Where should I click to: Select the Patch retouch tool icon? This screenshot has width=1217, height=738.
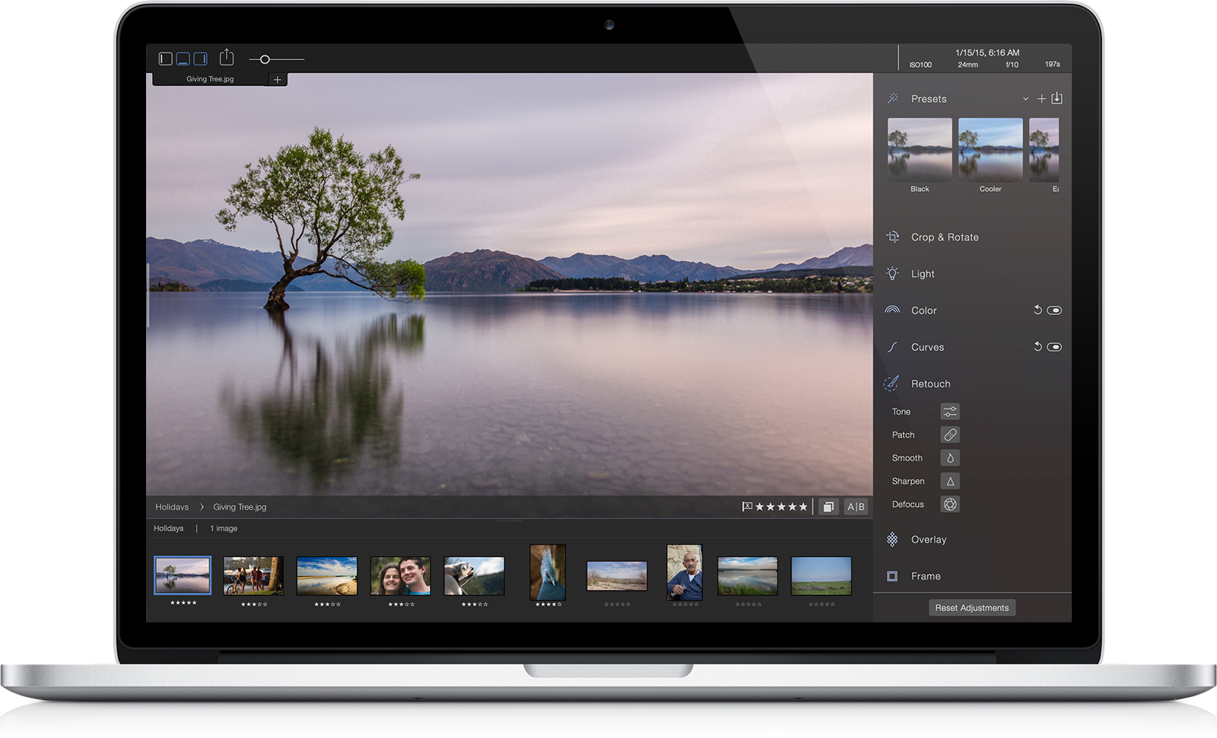(949, 434)
